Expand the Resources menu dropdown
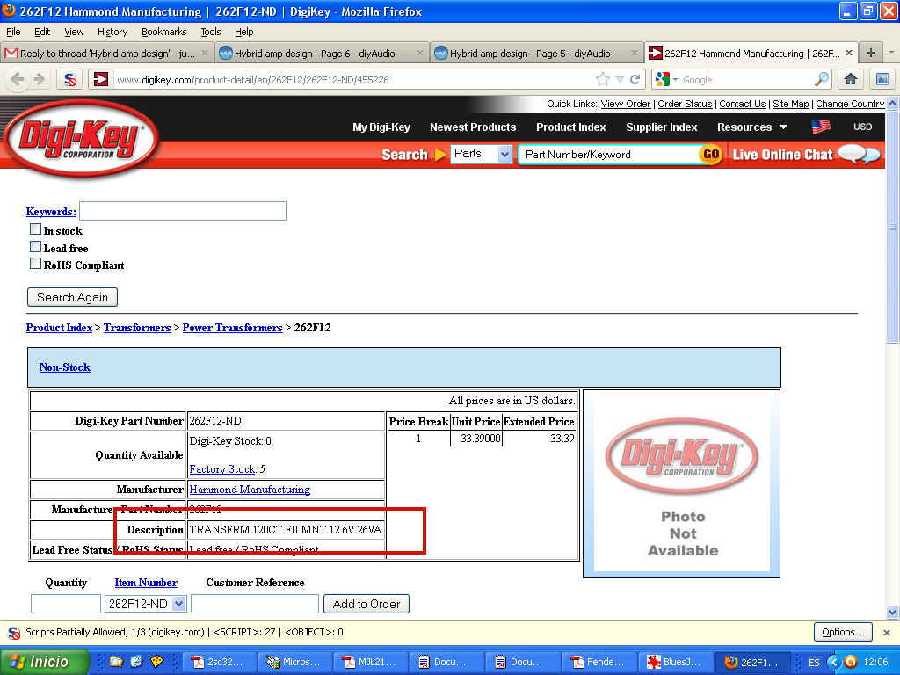The width and height of the screenshot is (900, 675). pos(751,127)
